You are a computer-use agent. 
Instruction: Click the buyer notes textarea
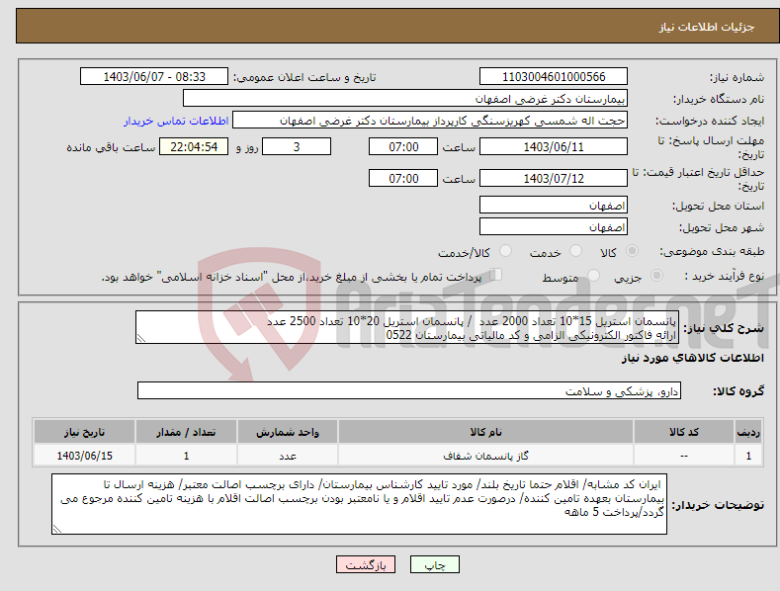(359, 504)
